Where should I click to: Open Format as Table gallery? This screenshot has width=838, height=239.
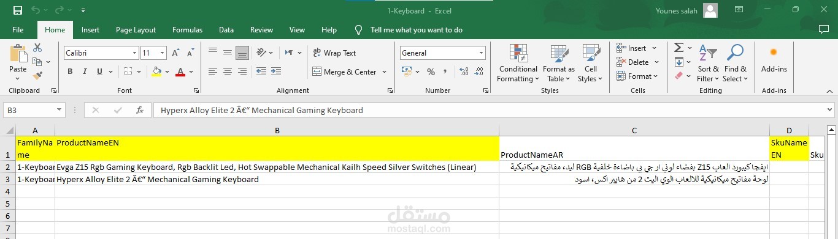[x=559, y=63]
